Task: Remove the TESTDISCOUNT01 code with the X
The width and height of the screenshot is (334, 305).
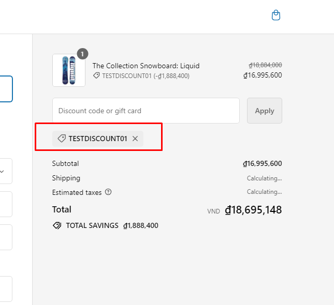Action: click(x=135, y=139)
